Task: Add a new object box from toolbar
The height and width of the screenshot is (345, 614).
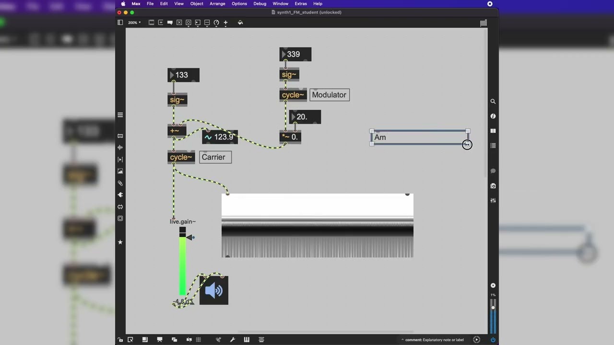Action: [151, 23]
